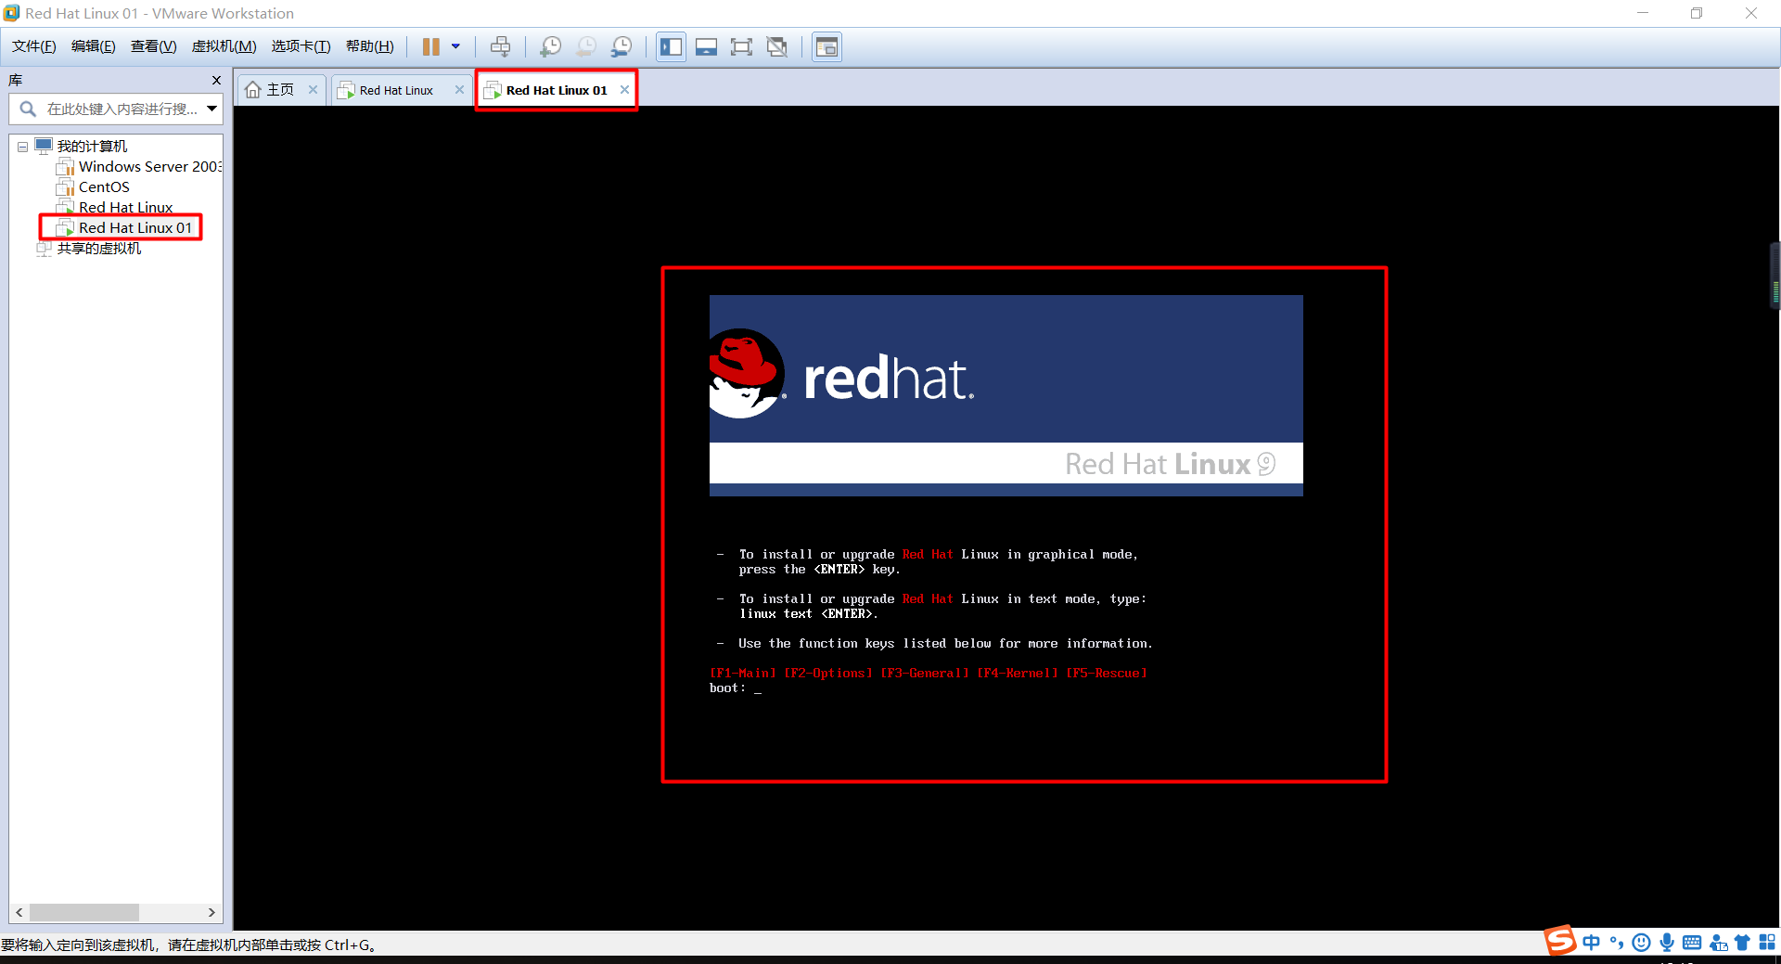The image size is (1781, 964).
Task: Click the 共享的虚拟机 shared icon
Action: [44, 249]
